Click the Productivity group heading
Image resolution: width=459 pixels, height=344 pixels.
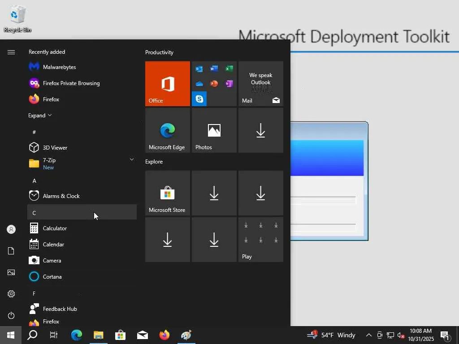tap(159, 52)
